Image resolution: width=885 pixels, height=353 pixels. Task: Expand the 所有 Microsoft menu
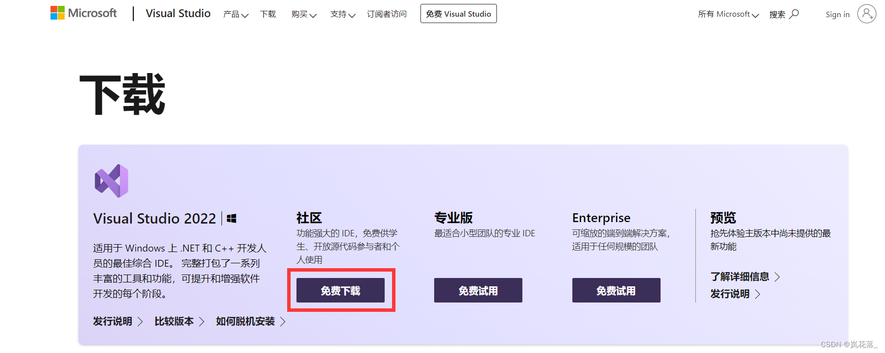[728, 14]
